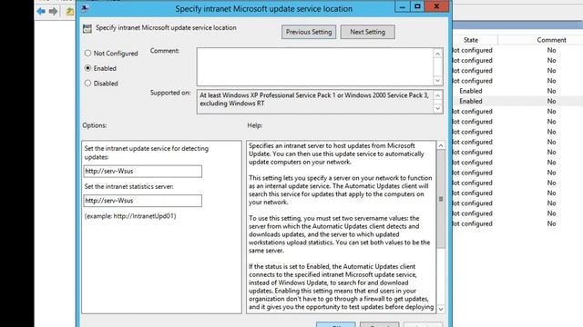This screenshot has height=327, width=583.
Task: Click the Help pane scrollbar thumb
Action: [x=441, y=199]
